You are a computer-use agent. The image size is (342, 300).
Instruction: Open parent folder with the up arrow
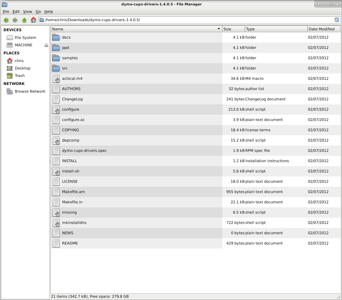(x=24, y=20)
